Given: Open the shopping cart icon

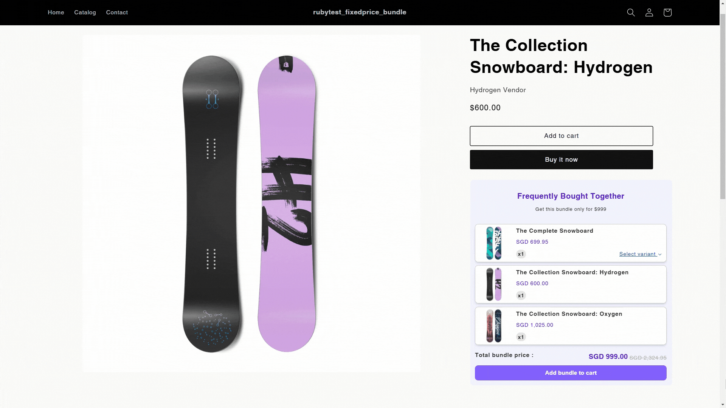Looking at the screenshot, I should click(667, 12).
